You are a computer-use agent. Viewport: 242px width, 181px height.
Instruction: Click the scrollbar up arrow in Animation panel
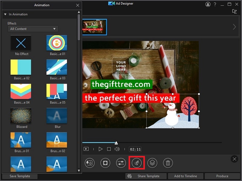(79, 12)
